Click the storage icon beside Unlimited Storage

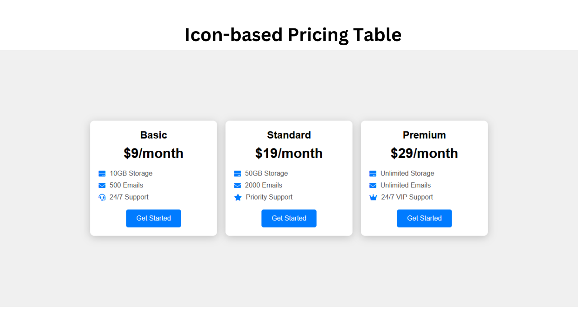tap(373, 174)
